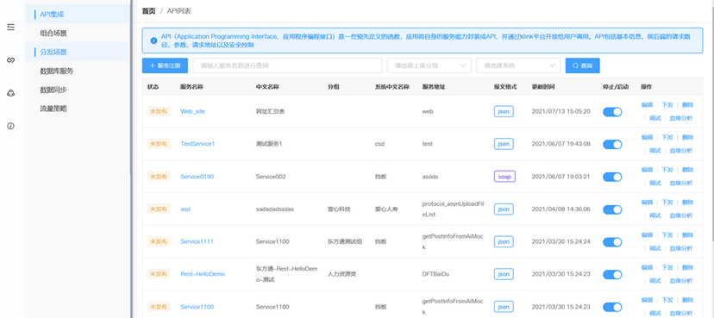Select 数据同步 in the side menu

click(78, 90)
